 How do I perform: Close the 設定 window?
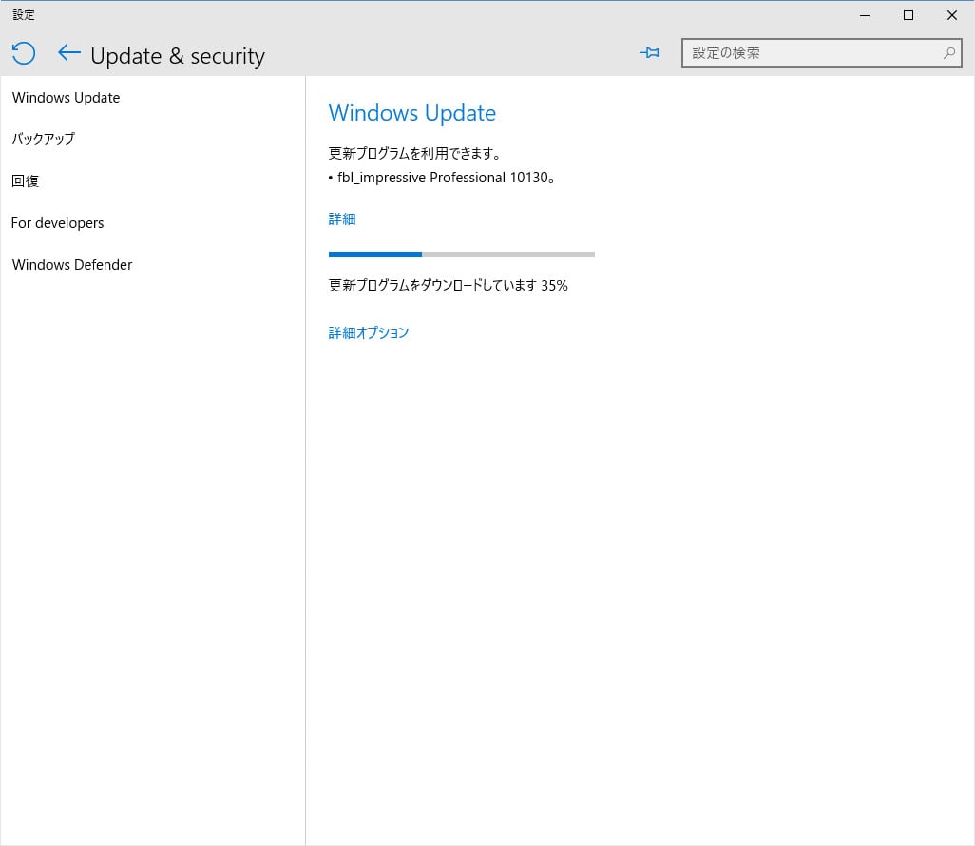(x=952, y=15)
